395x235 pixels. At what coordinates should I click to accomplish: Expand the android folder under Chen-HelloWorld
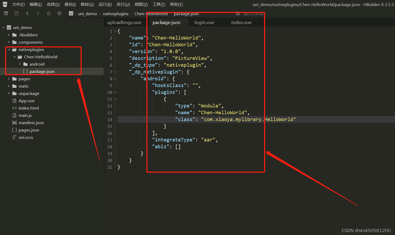[20, 64]
